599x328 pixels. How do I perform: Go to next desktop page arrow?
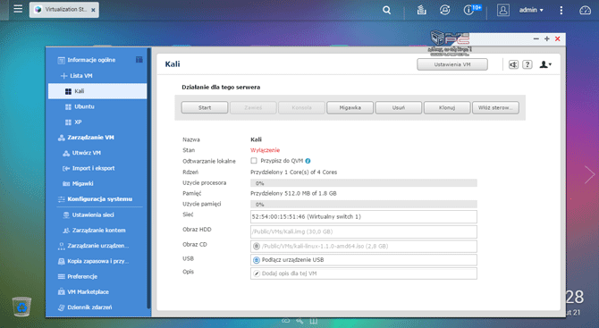click(x=589, y=175)
